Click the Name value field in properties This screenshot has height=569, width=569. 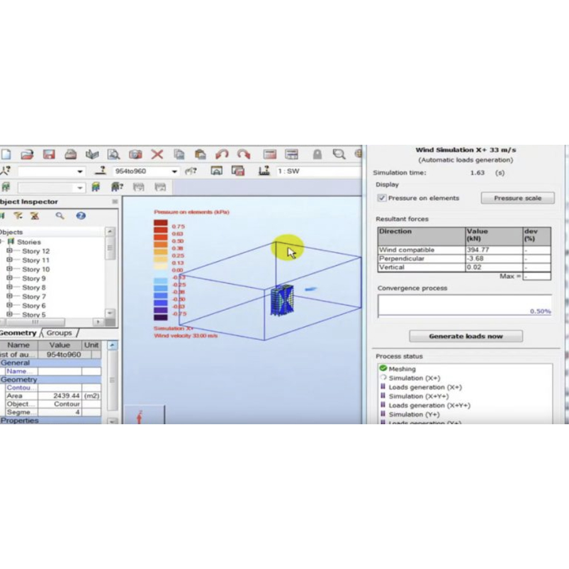[60, 371]
